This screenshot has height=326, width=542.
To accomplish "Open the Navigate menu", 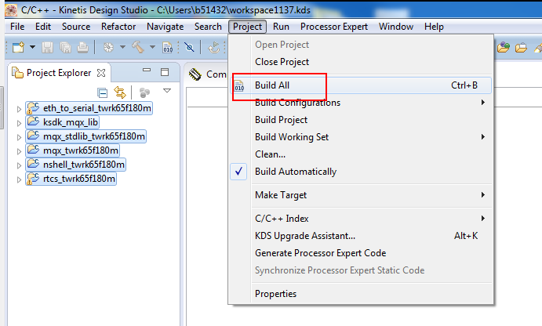I will coord(165,27).
